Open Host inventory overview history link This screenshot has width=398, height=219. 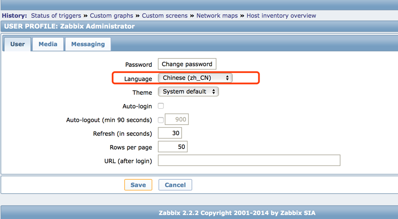[281, 16]
